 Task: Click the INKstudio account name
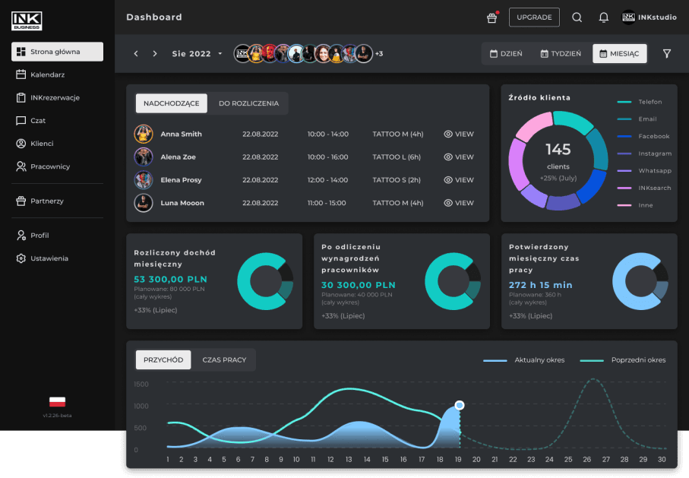click(657, 17)
